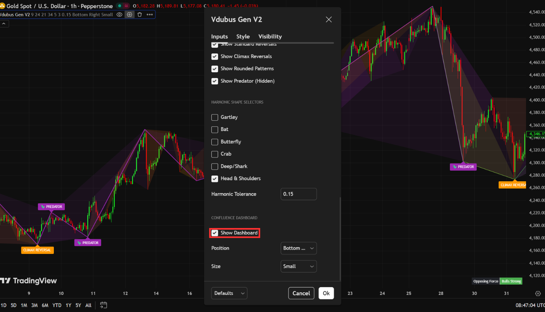Image resolution: width=545 pixels, height=312 pixels.
Task: Edit the Harmonic Tolerance value field
Action: tap(299, 194)
